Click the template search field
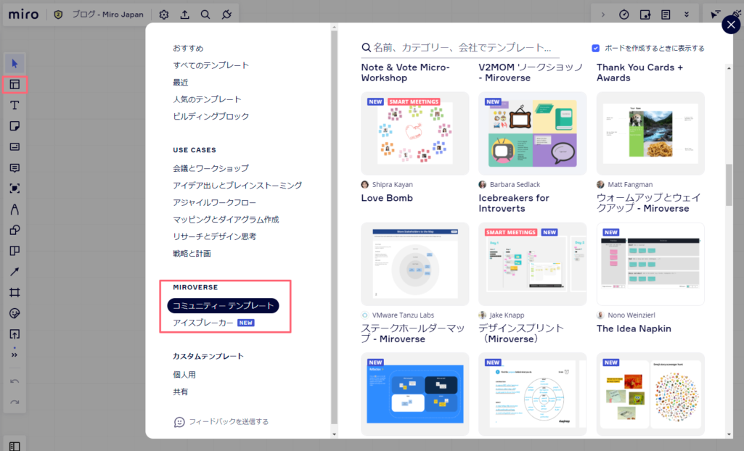 click(459, 47)
